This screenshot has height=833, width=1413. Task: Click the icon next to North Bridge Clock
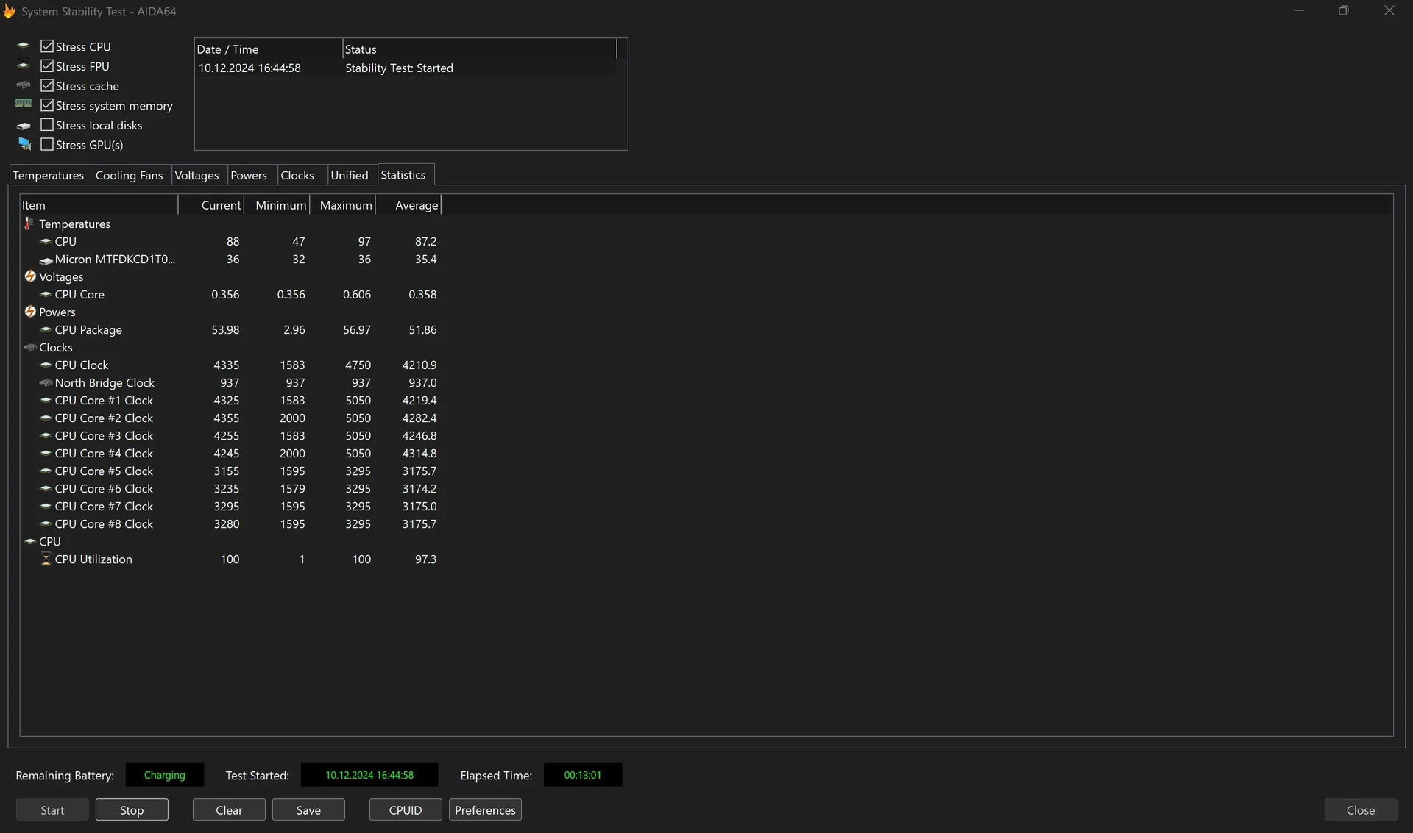point(46,382)
